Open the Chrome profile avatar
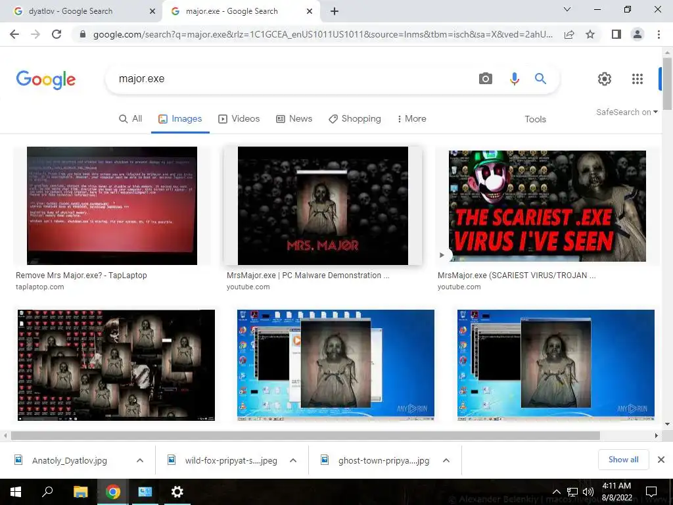 click(x=638, y=34)
